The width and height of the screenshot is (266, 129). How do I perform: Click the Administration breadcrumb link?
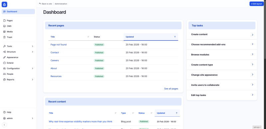tap(61, 4)
